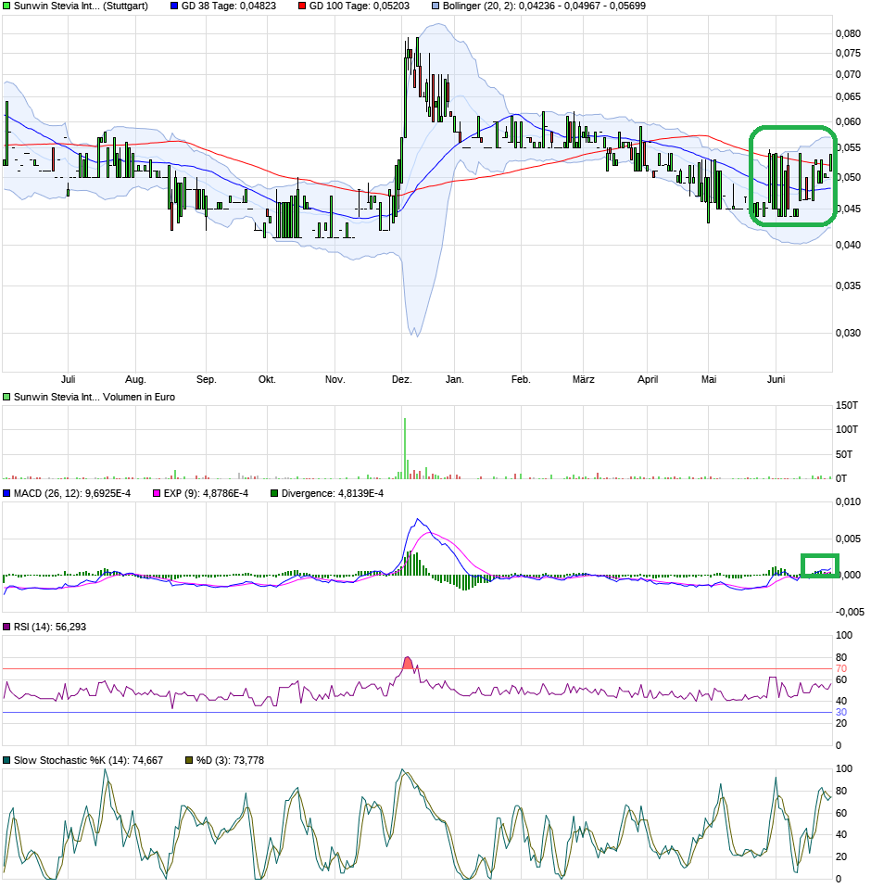Image resolution: width=871 pixels, height=888 pixels.
Task: Click the 'Mai' month label on axis
Action: (x=709, y=379)
